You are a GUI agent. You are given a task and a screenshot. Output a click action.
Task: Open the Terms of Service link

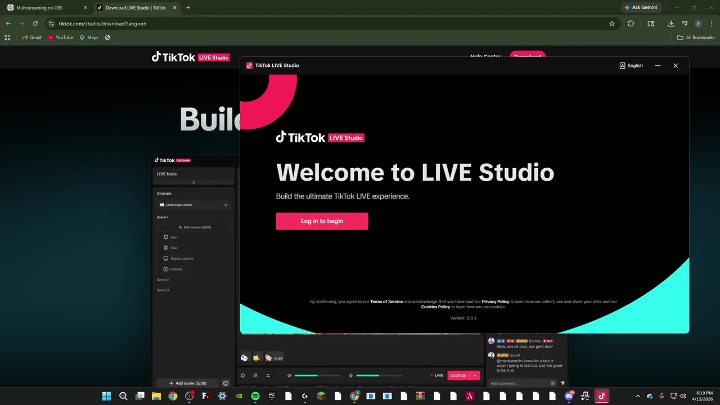(x=386, y=301)
